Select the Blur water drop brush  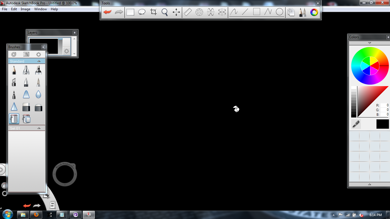tap(38, 94)
